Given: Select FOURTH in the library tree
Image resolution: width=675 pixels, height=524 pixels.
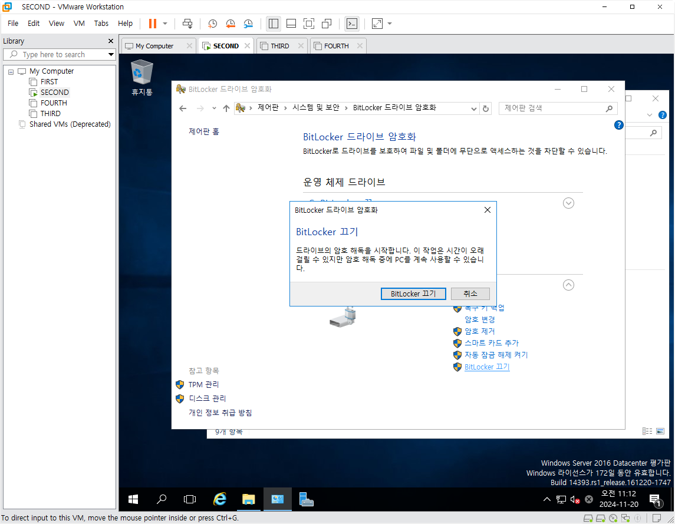Looking at the screenshot, I should point(54,103).
